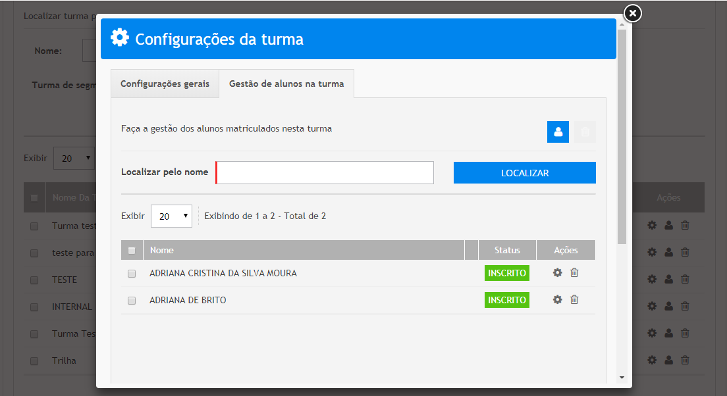
Task: Click gear icon in the TESTE background row
Action: click(x=652, y=279)
